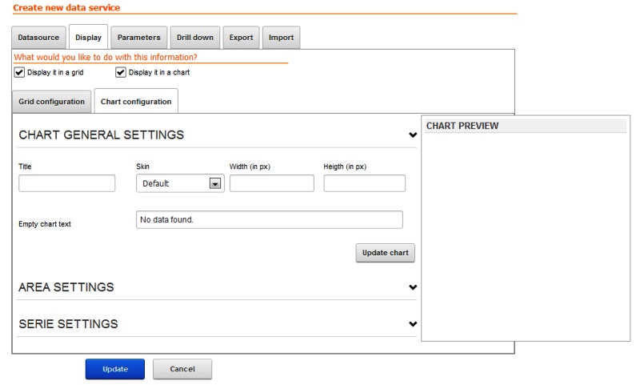Toggle Display it in a chart checkbox

[121, 72]
